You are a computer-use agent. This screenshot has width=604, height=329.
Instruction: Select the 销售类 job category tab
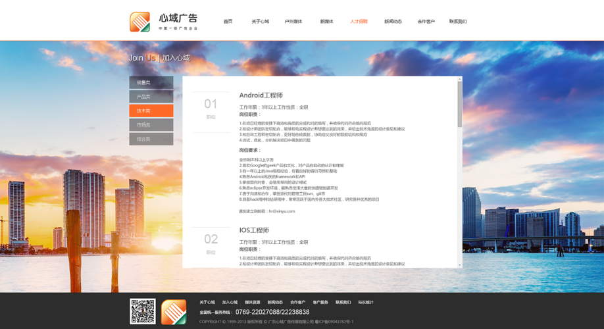pyautogui.click(x=151, y=82)
